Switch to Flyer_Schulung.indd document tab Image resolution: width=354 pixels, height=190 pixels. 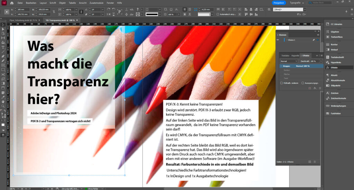point(22,20)
